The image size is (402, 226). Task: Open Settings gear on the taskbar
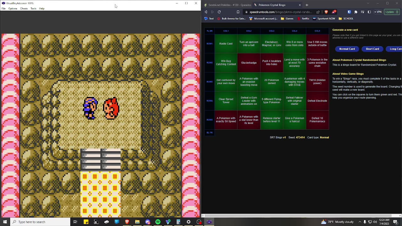188,222
